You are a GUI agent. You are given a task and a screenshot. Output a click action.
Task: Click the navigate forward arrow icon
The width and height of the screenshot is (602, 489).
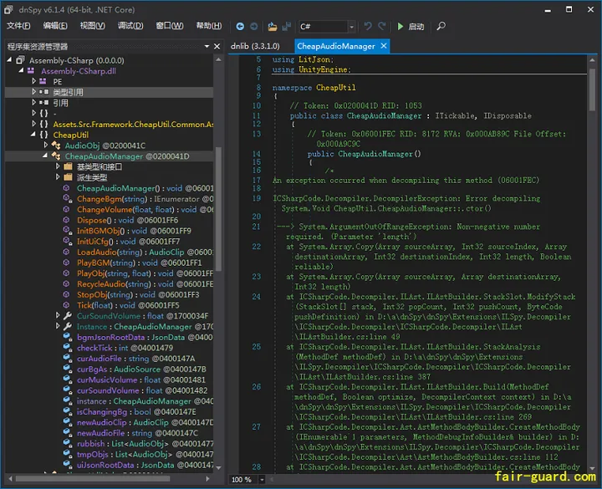coord(254,27)
